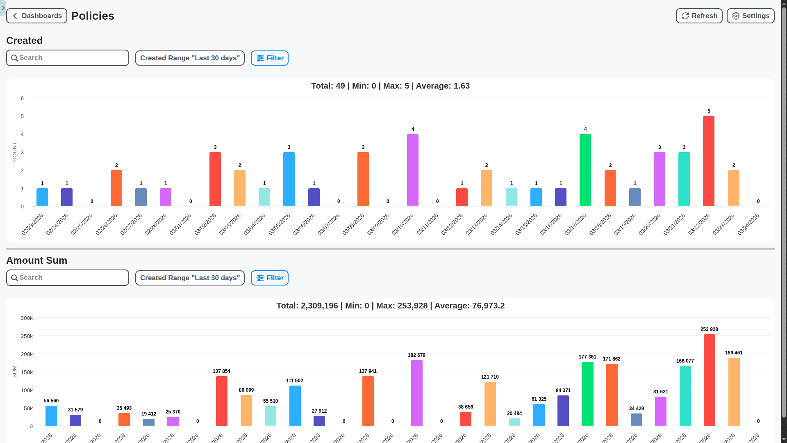Click the search magnifier icon in Created search box
Viewport: 787px width, 443px height.
click(x=15, y=58)
